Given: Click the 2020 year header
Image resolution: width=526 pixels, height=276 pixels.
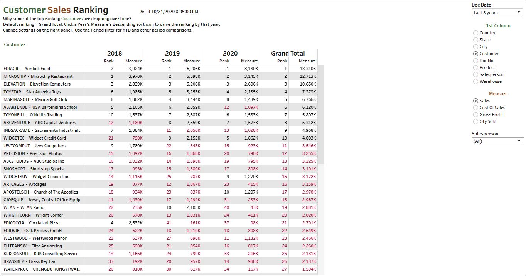Looking at the screenshot, I should pyautogui.click(x=230, y=53).
